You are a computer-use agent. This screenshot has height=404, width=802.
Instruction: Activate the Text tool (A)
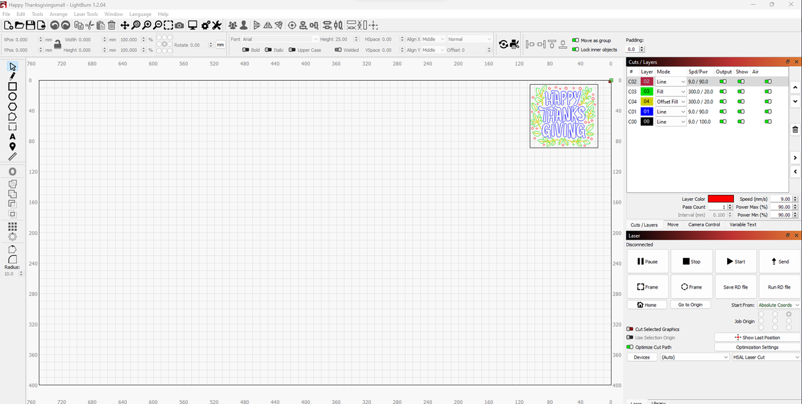(12, 136)
